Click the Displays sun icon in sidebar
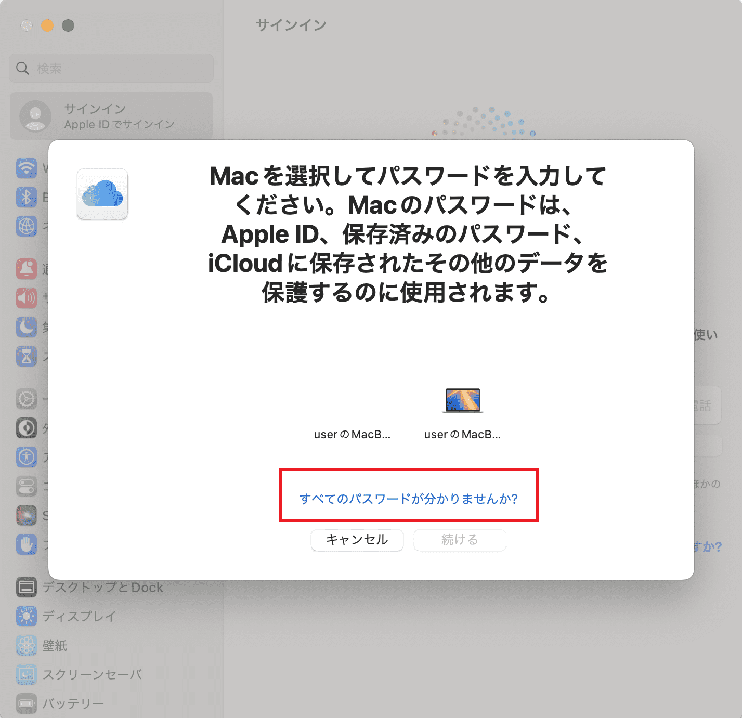742x718 pixels. point(27,616)
